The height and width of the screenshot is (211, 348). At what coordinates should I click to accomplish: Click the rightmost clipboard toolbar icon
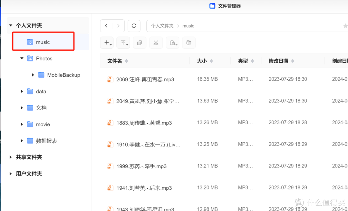(189, 43)
